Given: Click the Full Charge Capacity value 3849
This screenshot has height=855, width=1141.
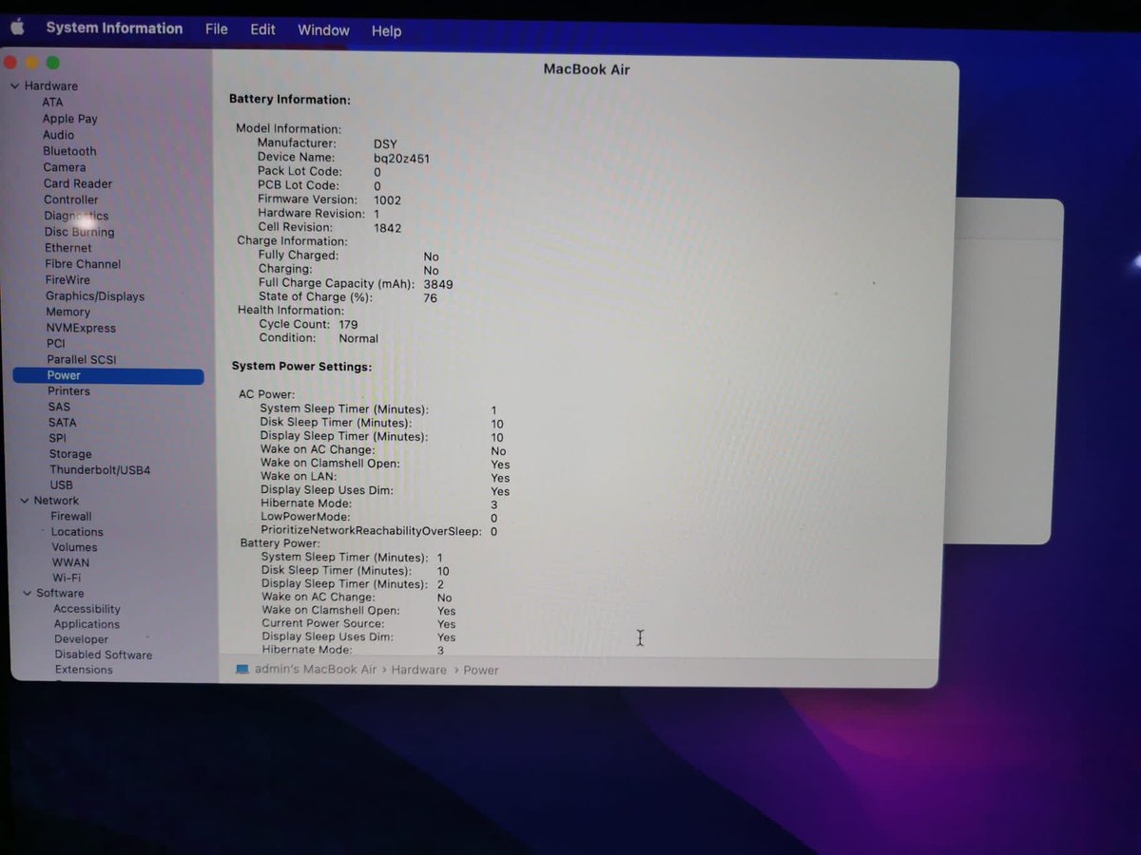Looking at the screenshot, I should (x=437, y=284).
